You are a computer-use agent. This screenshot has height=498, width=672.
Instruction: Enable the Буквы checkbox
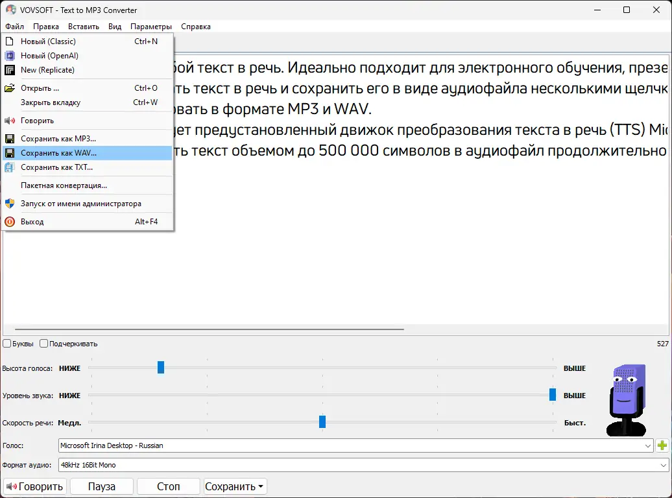[7, 344]
